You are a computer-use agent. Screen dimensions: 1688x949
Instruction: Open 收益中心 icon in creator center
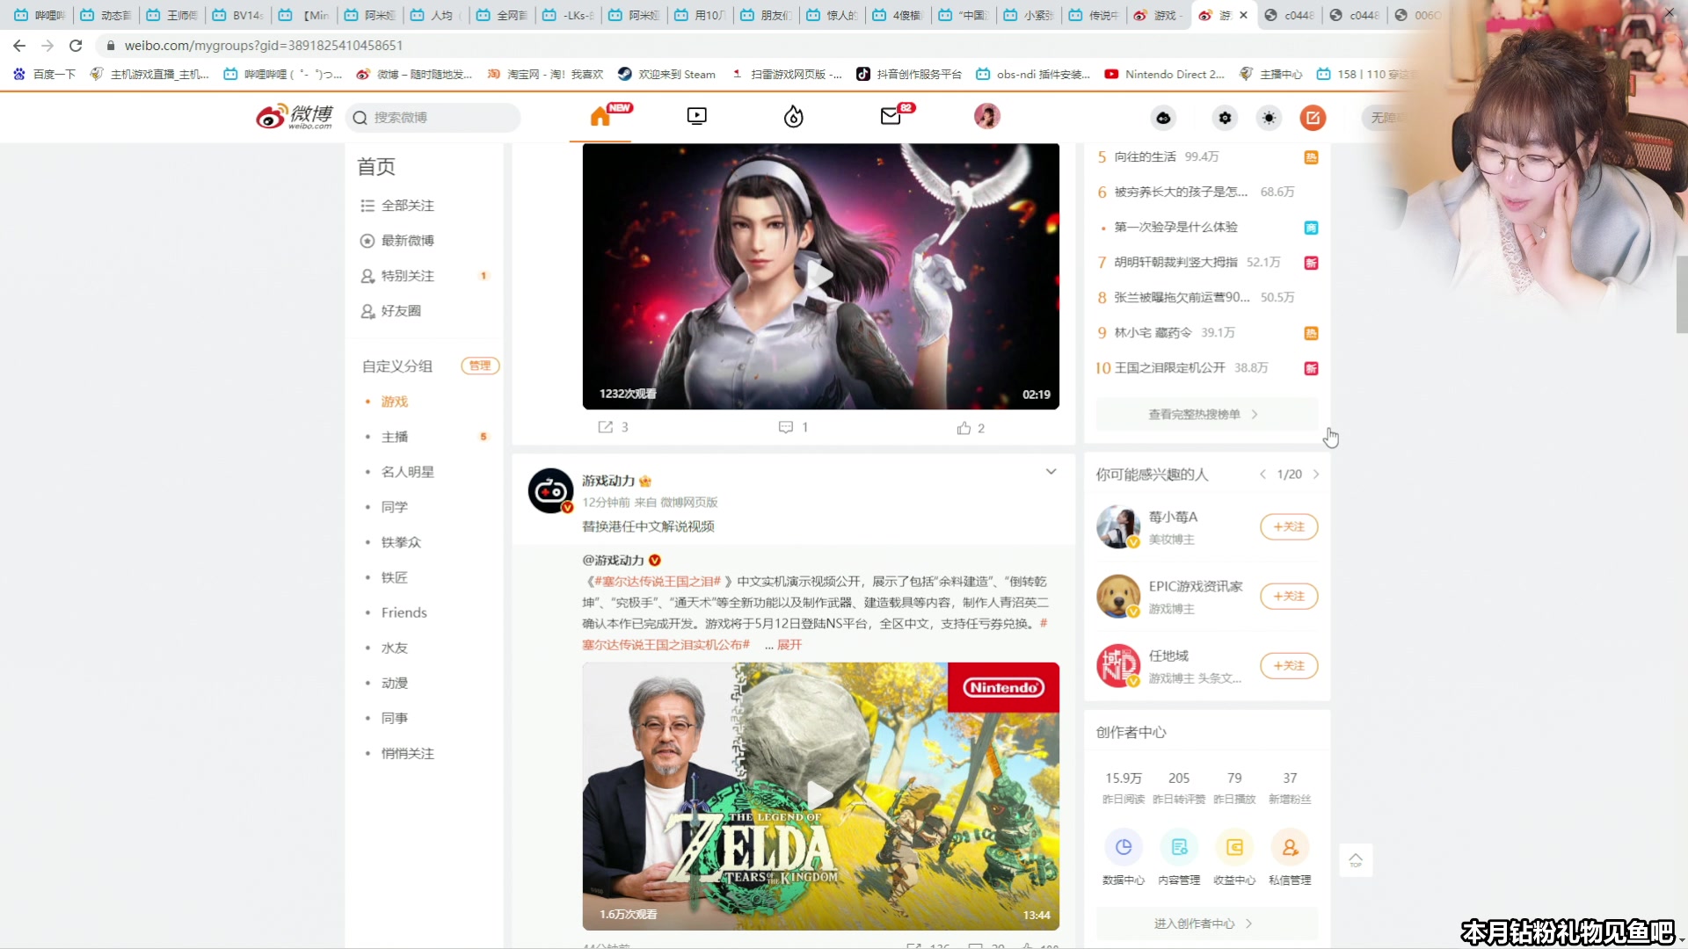coord(1234,847)
